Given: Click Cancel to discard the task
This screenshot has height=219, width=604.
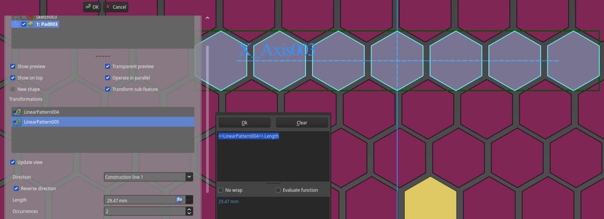Looking at the screenshot, I should click(x=116, y=7).
